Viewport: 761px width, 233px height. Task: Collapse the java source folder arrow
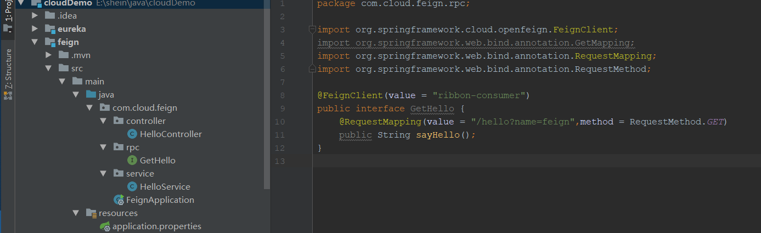pos(76,94)
